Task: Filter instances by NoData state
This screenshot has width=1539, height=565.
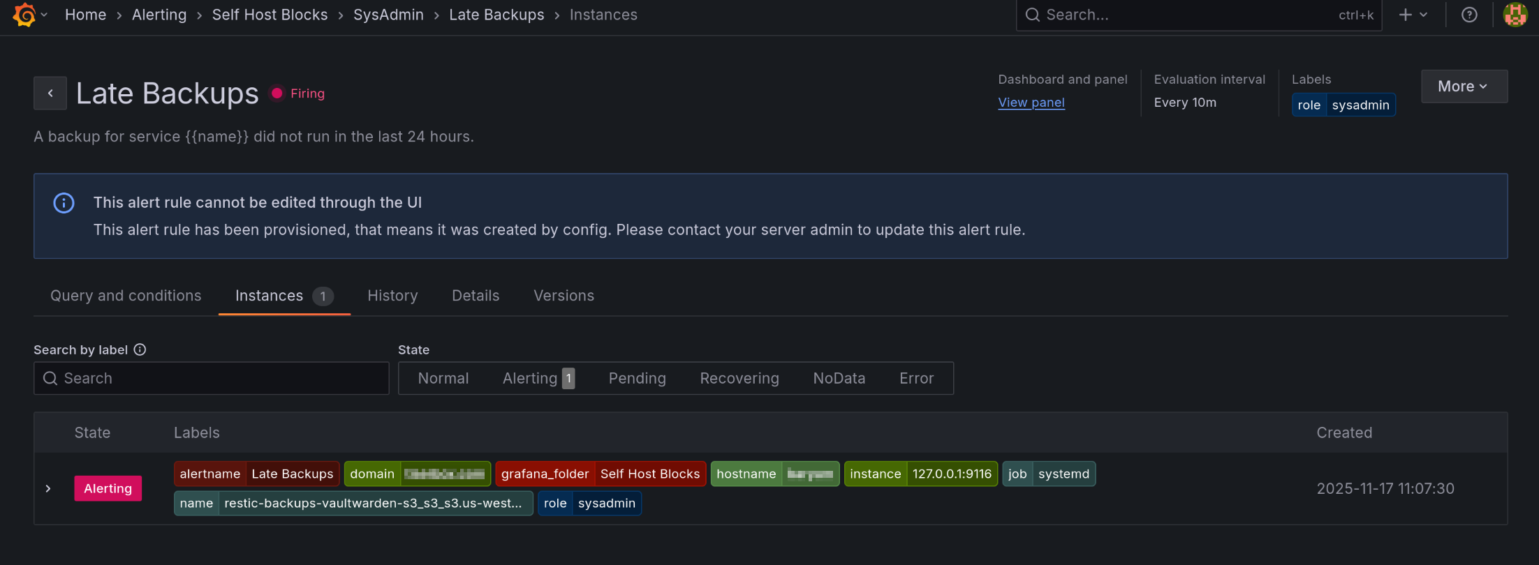Action: [x=839, y=378]
